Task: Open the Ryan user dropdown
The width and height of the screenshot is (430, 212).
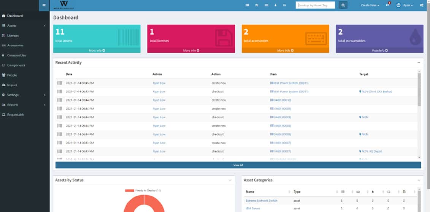Action: pos(408,5)
